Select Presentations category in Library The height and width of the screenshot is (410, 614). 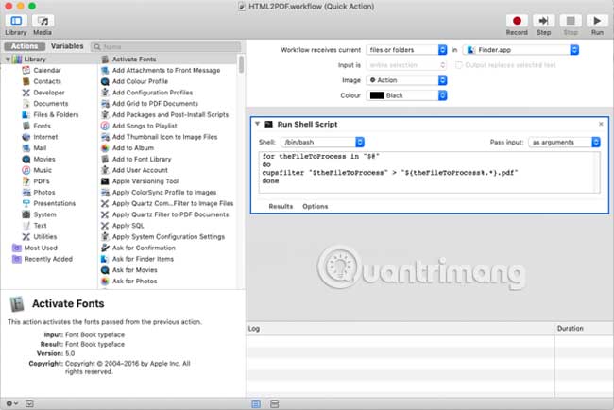click(54, 203)
